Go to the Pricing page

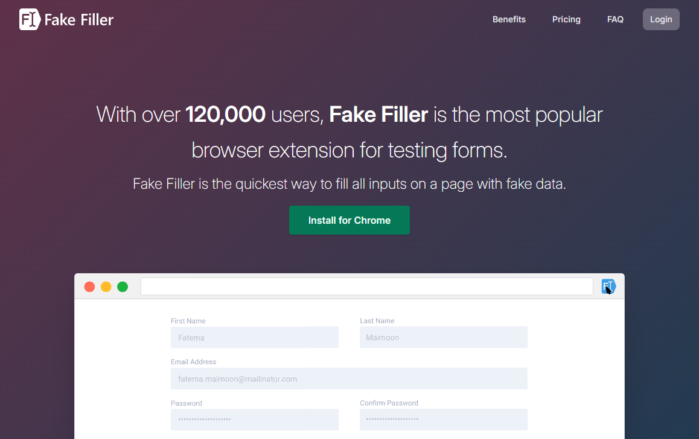pyautogui.click(x=566, y=19)
